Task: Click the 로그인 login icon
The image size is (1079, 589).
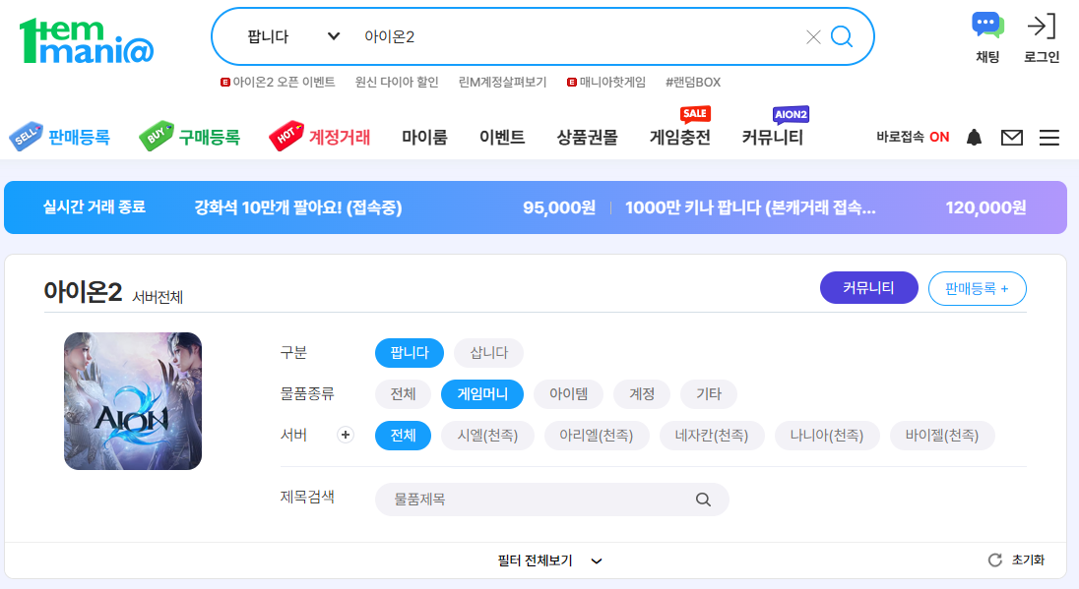Action: (x=1042, y=38)
